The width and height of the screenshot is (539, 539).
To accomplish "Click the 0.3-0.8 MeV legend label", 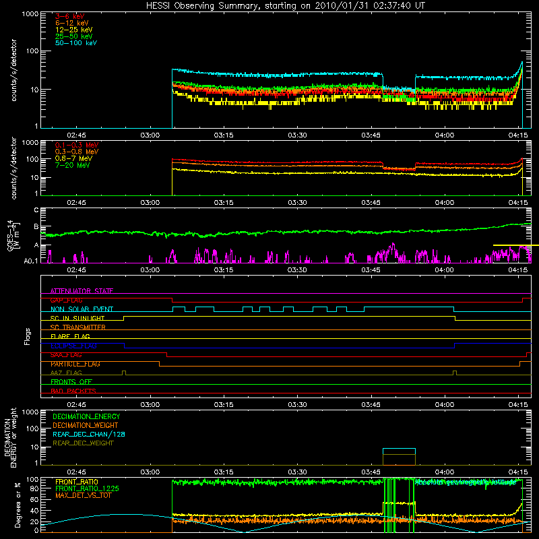I will tap(77, 152).
